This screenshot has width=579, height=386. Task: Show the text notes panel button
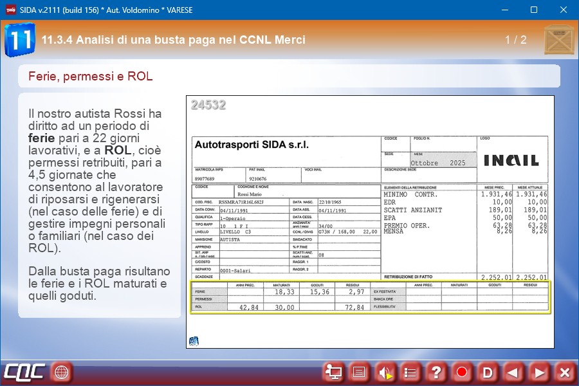(359, 372)
